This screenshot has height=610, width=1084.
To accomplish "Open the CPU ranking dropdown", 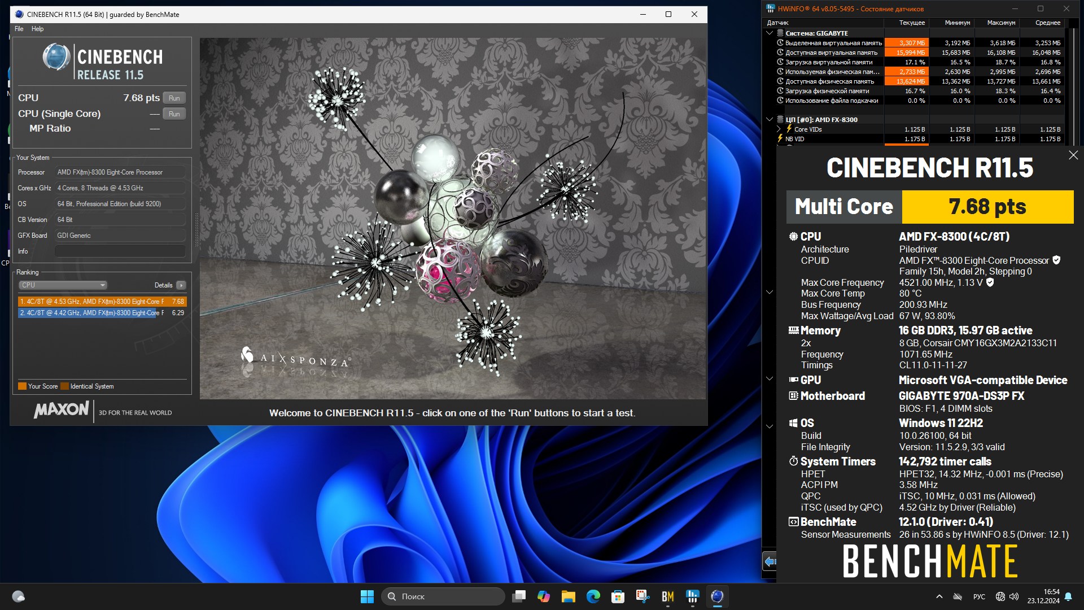I will [63, 285].
